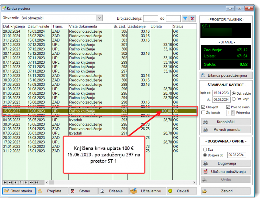Screen dimensions: 264x202
Task: Go to first record navigator arrow
Action: click(5, 182)
